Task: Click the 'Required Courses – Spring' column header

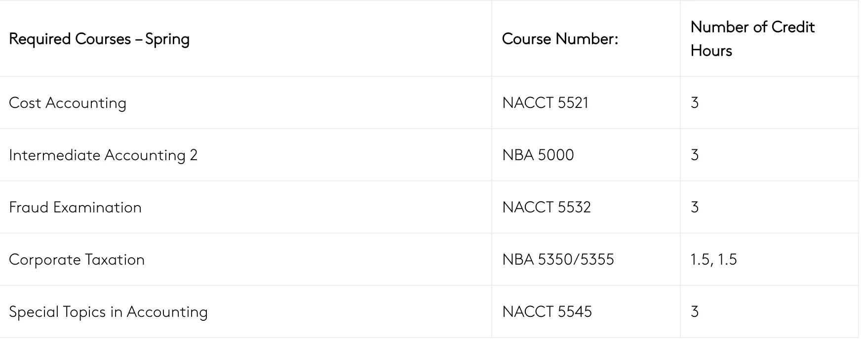Action: pyautogui.click(x=99, y=39)
